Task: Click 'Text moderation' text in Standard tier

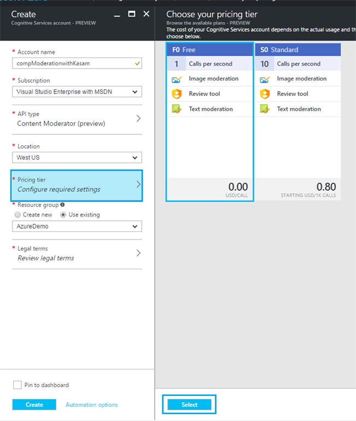Action: click(x=299, y=109)
